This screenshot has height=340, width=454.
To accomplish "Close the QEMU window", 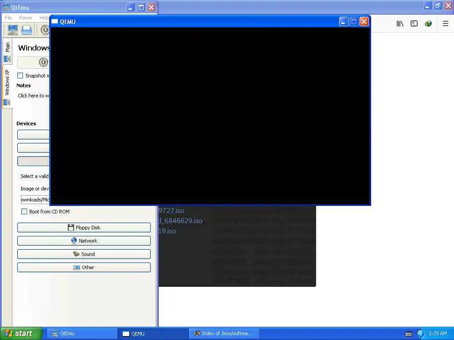I will [x=364, y=22].
